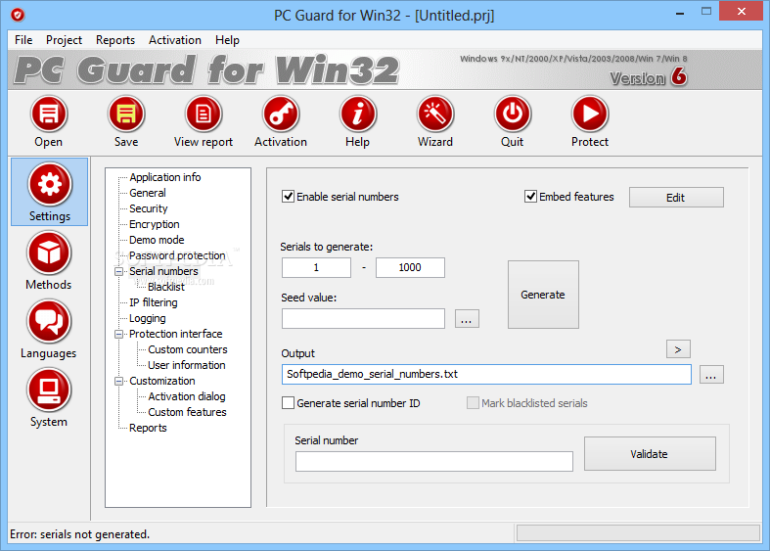Launch the Wizard wand icon

click(435, 114)
